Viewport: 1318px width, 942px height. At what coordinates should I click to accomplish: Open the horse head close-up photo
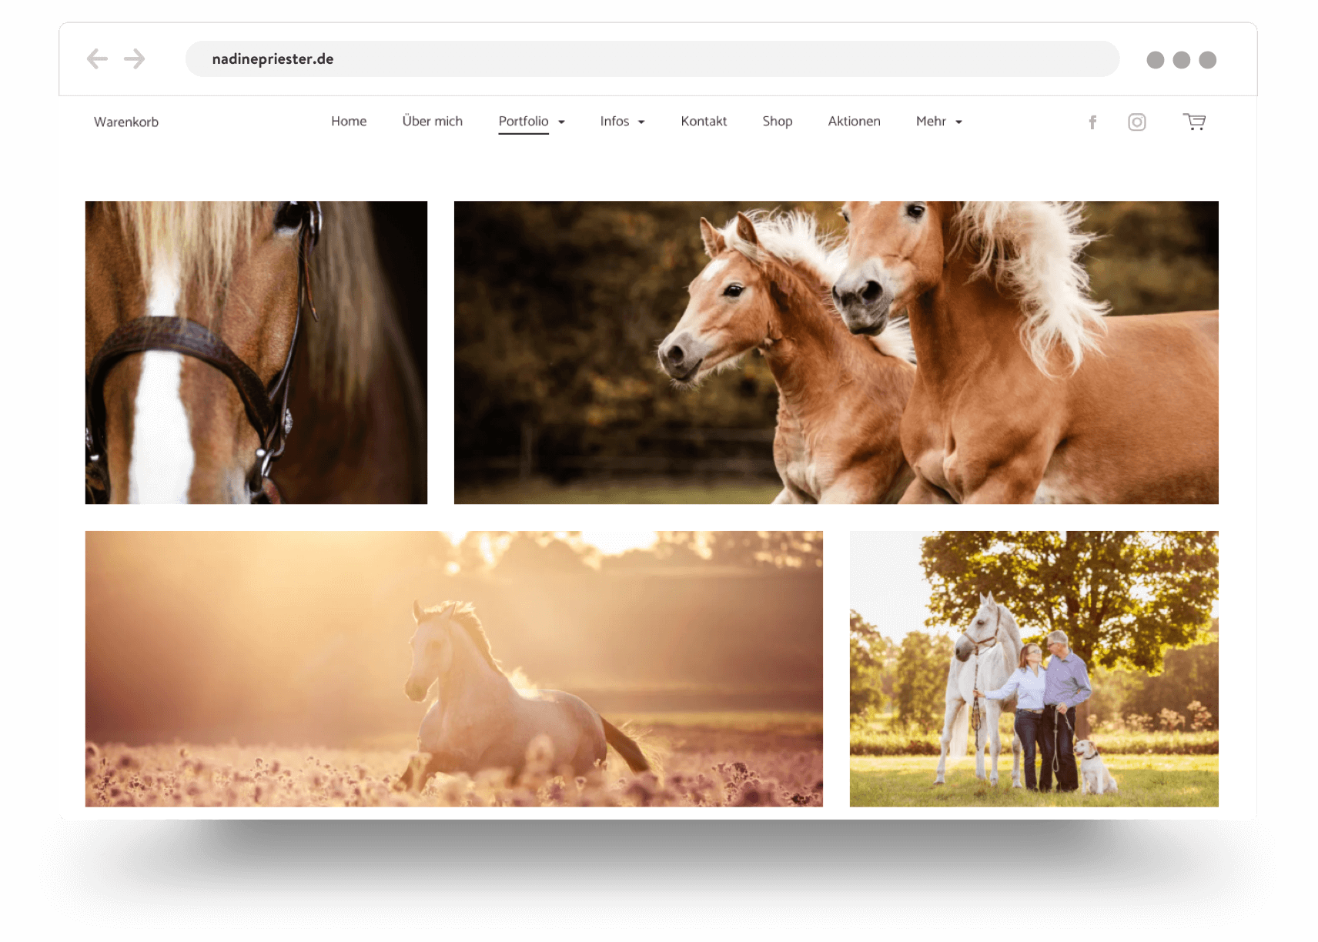pos(256,352)
